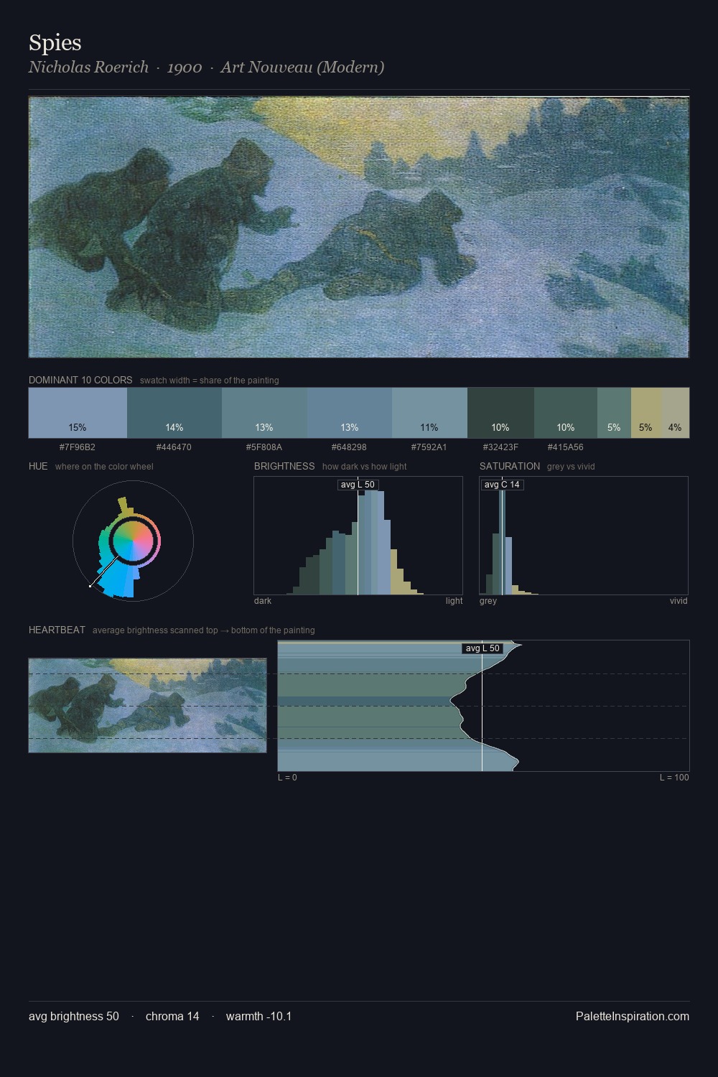Click the heartbeat brightness profile chart
The width and height of the screenshot is (718, 1077).
[x=483, y=706]
